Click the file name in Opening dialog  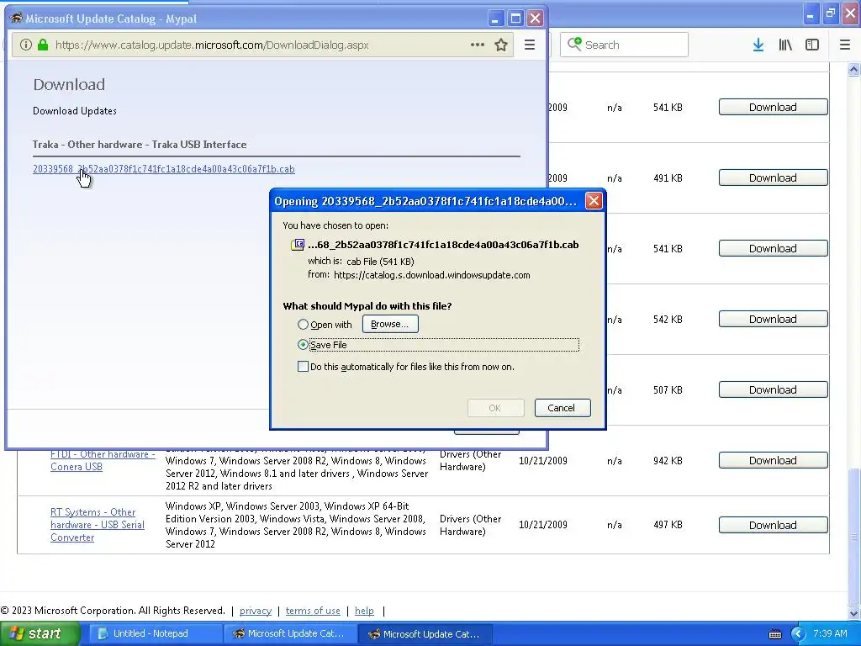[443, 245]
